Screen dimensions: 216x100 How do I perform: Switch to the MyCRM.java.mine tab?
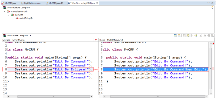point(31,3)
